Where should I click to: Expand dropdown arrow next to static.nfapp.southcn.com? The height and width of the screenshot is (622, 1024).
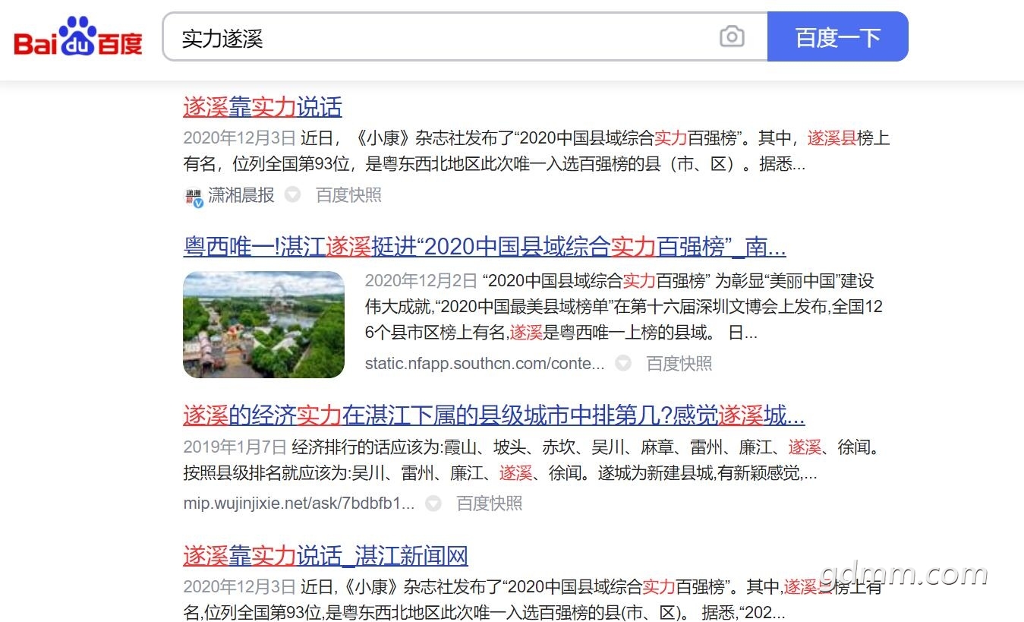pos(623,364)
